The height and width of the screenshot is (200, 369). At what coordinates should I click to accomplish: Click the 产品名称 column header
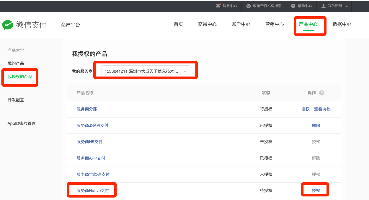[85, 93]
